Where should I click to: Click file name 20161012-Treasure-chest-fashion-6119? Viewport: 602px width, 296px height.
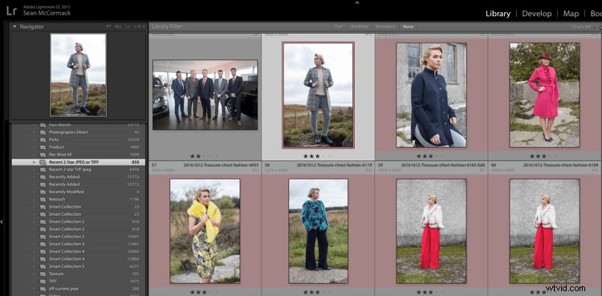pyautogui.click(x=335, y=165)
